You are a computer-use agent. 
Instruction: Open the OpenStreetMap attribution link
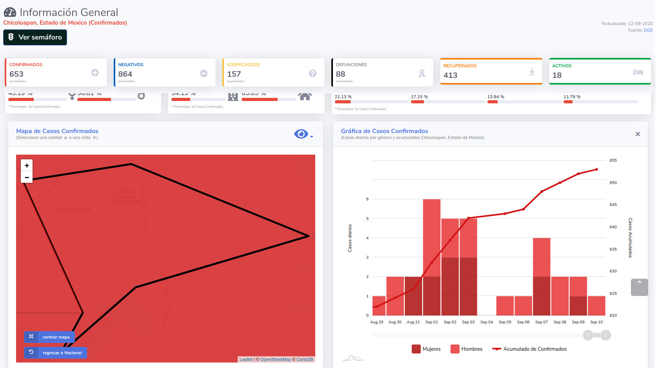click(276, 359)
